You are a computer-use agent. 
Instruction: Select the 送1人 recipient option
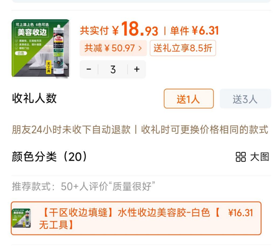[x=188, y=98]
